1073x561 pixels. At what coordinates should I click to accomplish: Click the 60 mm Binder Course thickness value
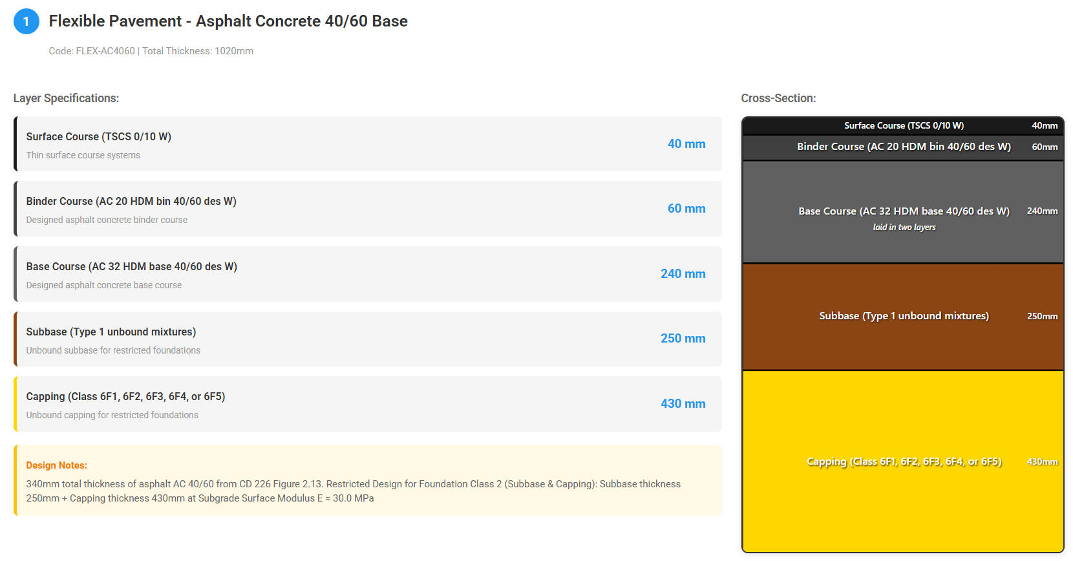[x=686, y=209]
